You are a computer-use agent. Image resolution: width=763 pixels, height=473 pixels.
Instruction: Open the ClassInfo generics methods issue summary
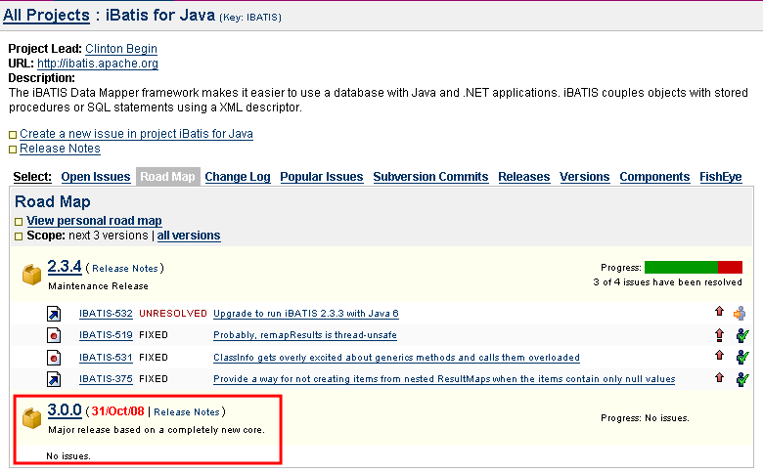pos(396,358)
